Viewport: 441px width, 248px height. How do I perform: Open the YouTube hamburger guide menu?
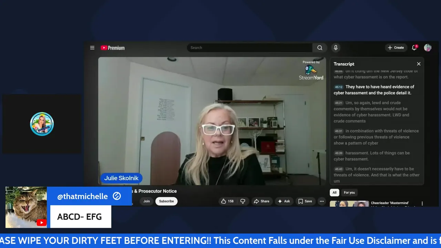pyautogui.click(x=92, y=48)
